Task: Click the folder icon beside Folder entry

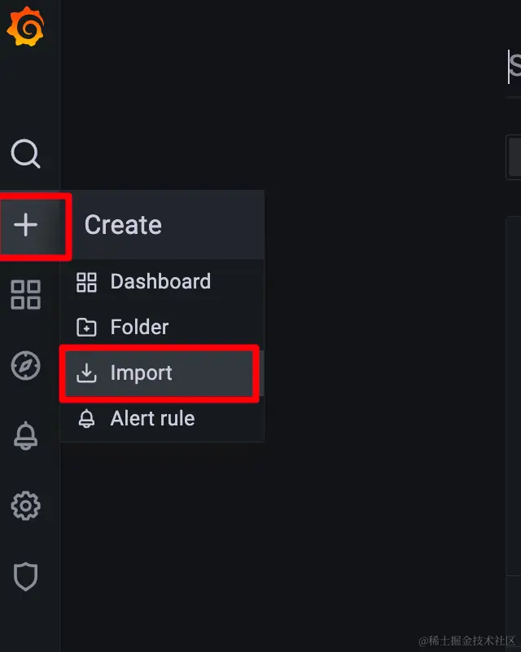Action: click(87, 327)
